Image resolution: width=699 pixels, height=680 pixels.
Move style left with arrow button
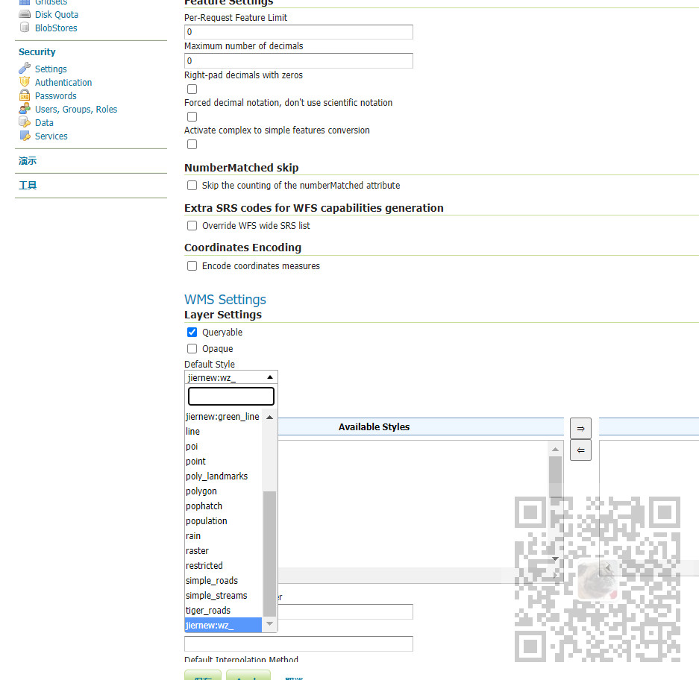[x=580, y=450]
